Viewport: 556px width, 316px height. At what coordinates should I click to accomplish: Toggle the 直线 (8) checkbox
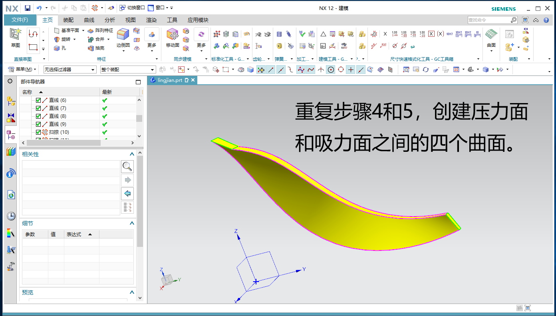(38, 116)
